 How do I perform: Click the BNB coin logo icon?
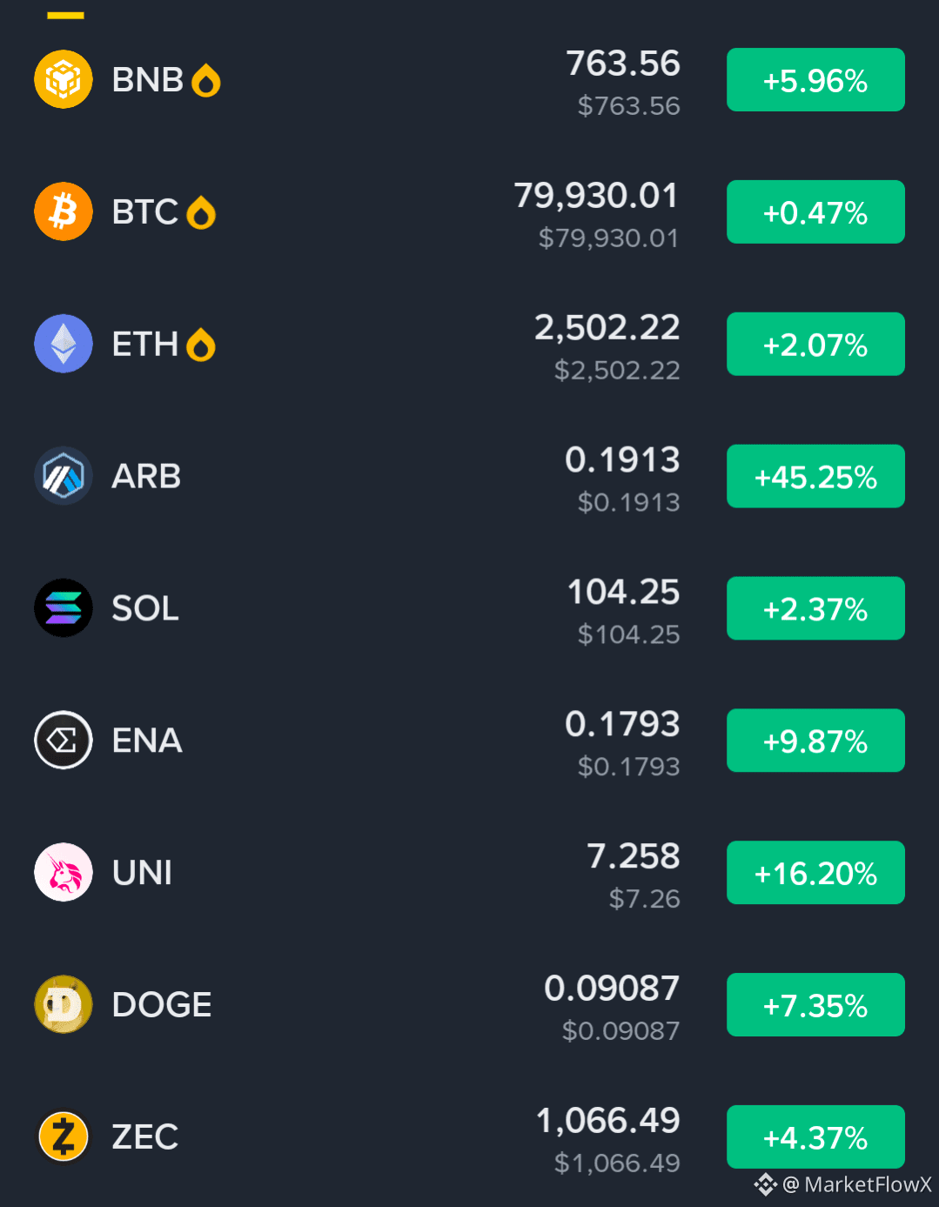pyautogui.click(x=64, y=79)
